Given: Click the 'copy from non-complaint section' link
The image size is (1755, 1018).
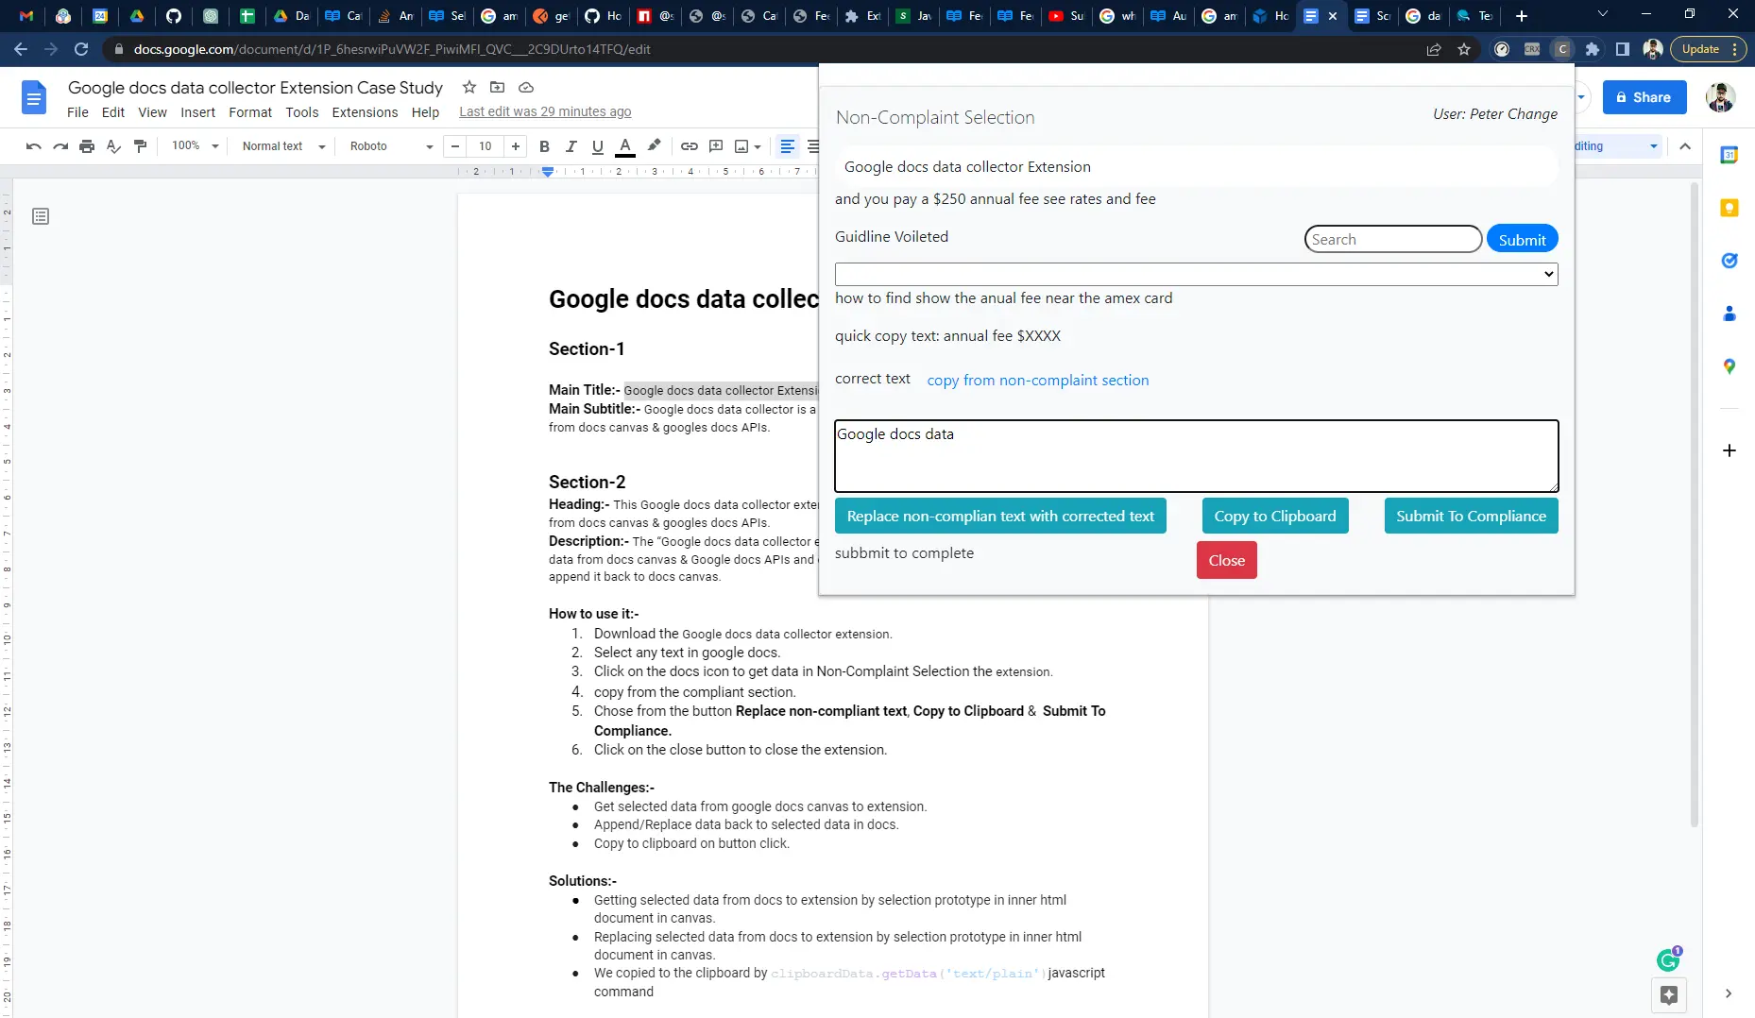Looking at the screenshot, I should (1037, 380).
